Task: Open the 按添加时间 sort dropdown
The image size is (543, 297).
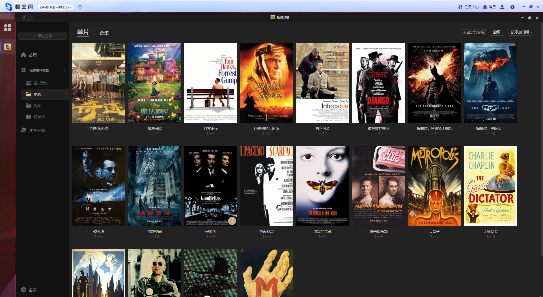Action: click(521, 32)
